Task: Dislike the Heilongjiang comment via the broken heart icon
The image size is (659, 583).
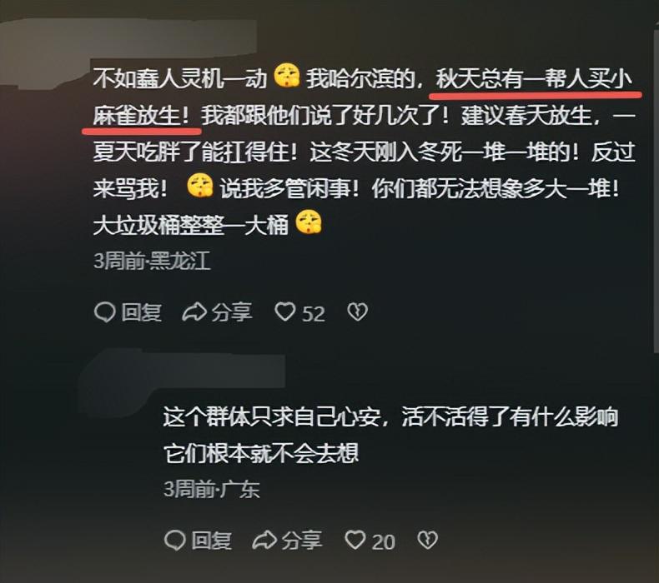Action: [358, 312]
